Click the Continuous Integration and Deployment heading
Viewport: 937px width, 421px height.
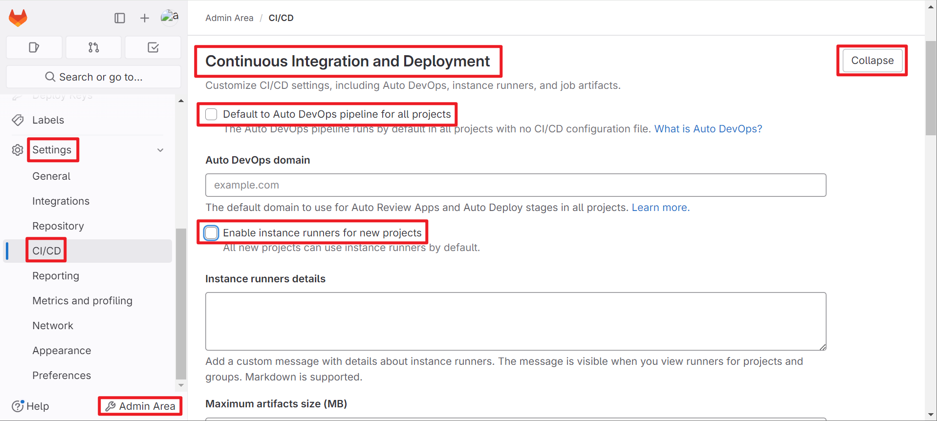(x=348, y=61)
